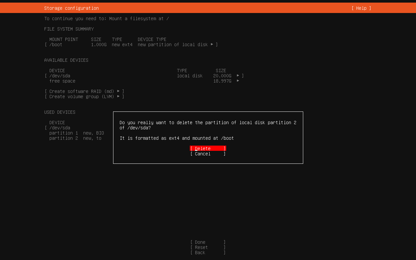Select partition 2 in Used Devices
This screenshot has width=416, height=260.
tap(64, 138)
